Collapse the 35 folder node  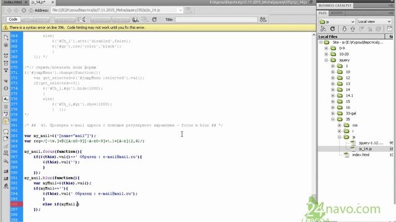click(333, 119)
